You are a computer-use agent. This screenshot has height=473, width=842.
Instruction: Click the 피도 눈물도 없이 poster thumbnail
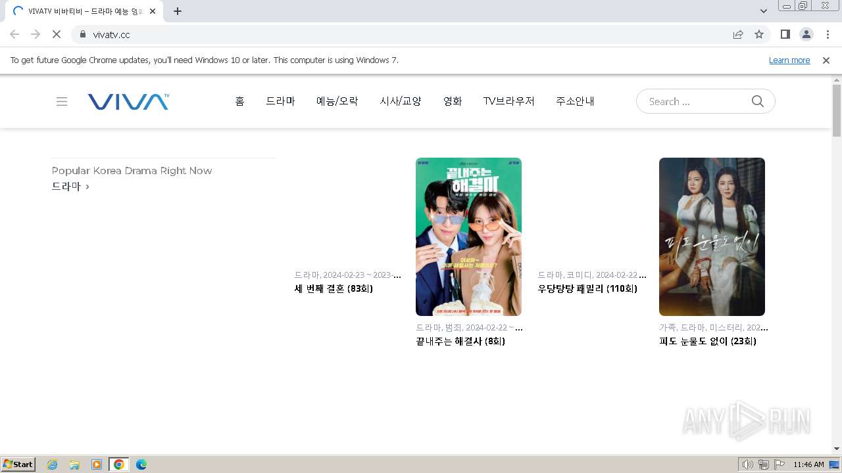coord(712,236)
